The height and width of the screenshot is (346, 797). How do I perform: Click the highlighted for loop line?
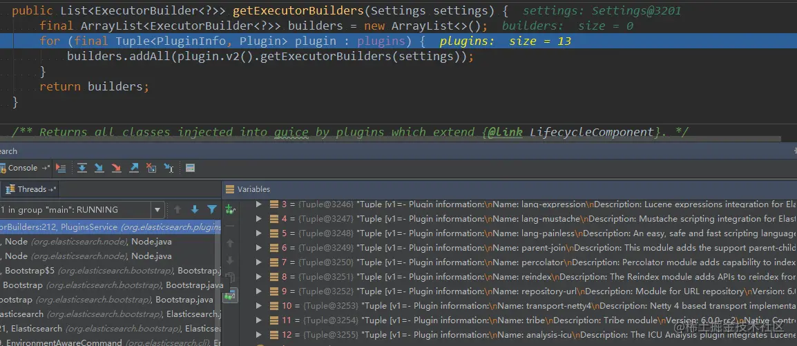[x=398, y=41]
